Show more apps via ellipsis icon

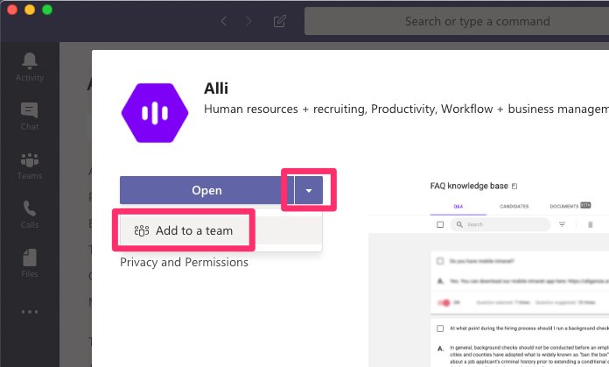pos(30,312)
